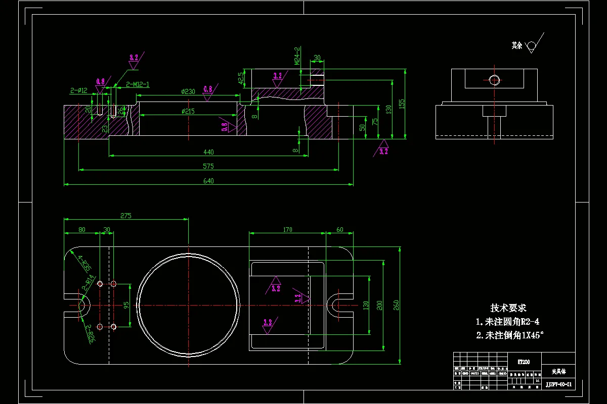607x404 pixels.
Task: Click the 95 hole spacing dimension
Action: 126,305
